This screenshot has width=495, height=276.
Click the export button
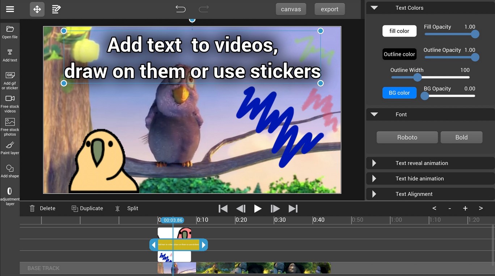[330, 9]
